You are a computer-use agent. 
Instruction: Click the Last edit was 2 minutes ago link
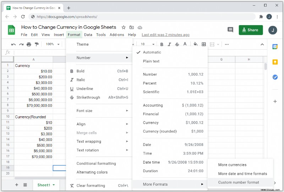165,35
